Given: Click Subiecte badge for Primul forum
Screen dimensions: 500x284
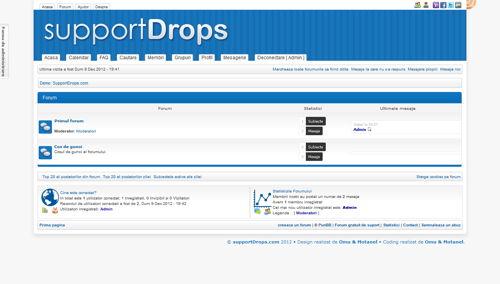Looking at the screenshot, I should click(x=316, y=121).
